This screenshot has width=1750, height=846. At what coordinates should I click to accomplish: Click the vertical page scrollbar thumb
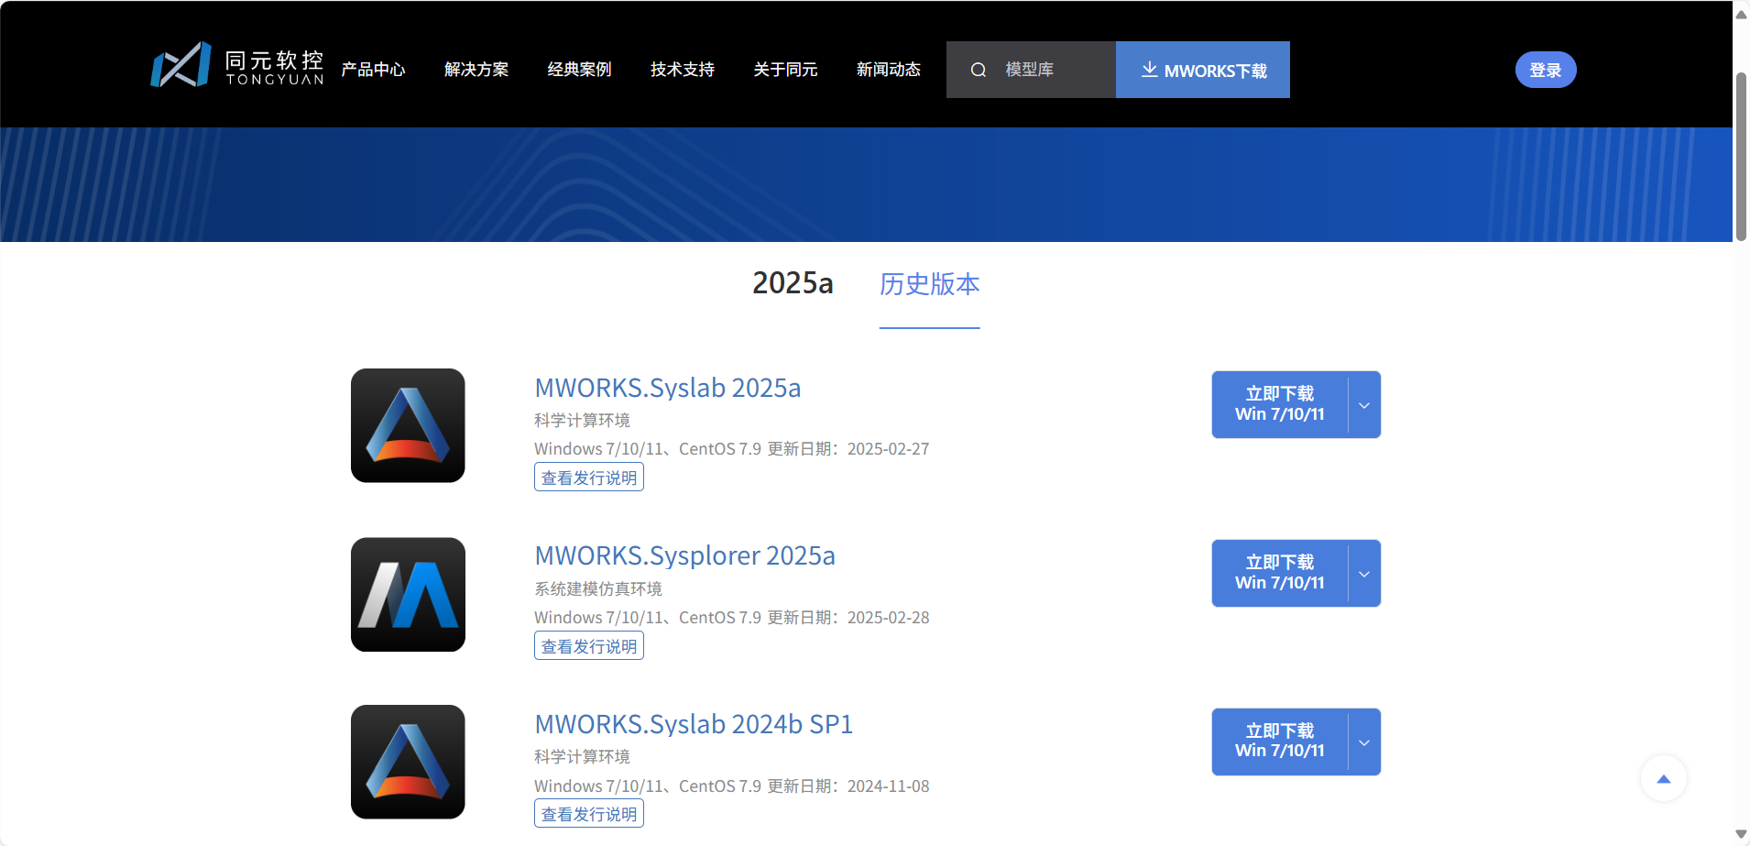coord(1741,156)
